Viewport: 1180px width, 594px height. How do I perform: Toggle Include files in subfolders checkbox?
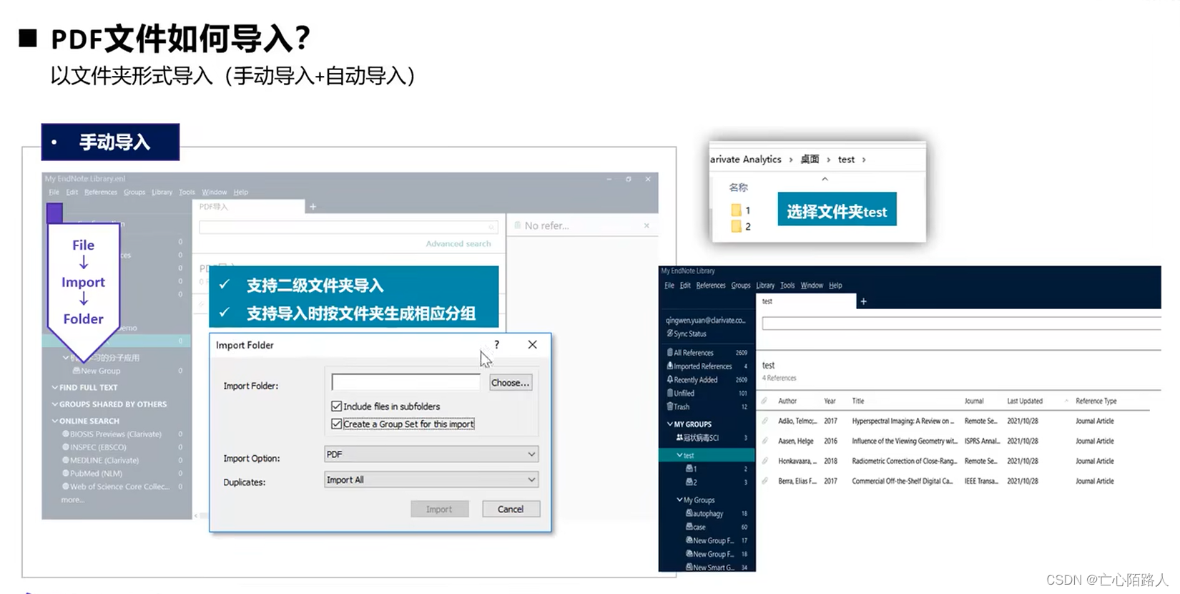[336, 406]
